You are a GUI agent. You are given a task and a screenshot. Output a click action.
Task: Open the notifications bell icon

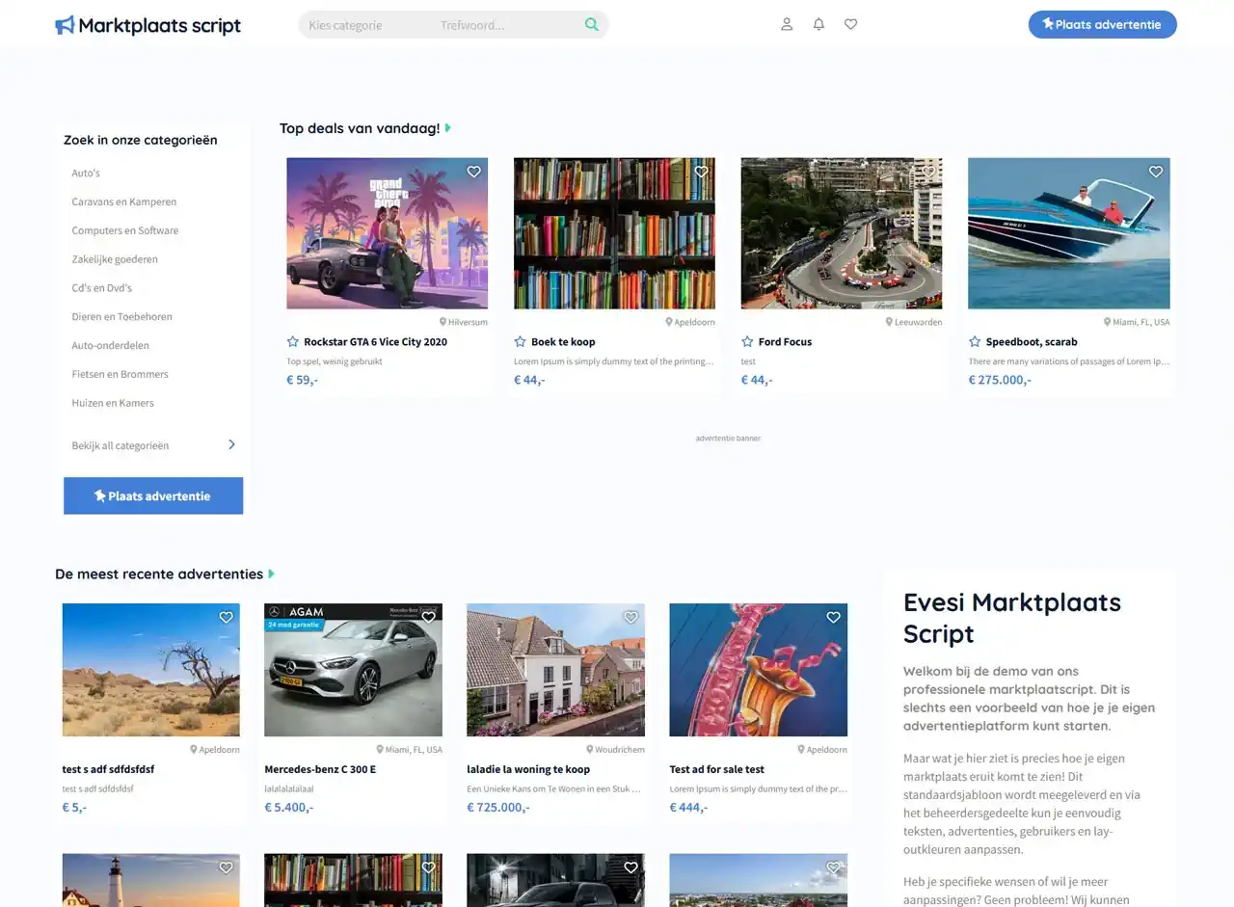point(818,24)
